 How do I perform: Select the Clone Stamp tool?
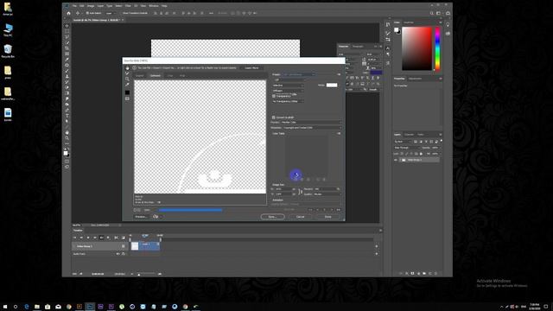pyautogui.click(x=67, y=77)
